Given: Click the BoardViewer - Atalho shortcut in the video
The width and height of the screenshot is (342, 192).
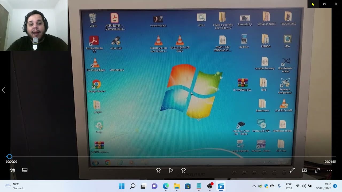Looking at the screenshot, I should pyautogui.click(x=286, y=65).
